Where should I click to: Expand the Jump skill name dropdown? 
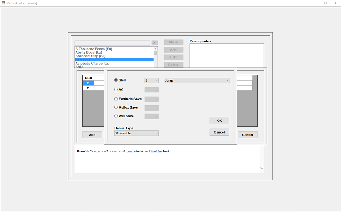[x=197, y=80]
